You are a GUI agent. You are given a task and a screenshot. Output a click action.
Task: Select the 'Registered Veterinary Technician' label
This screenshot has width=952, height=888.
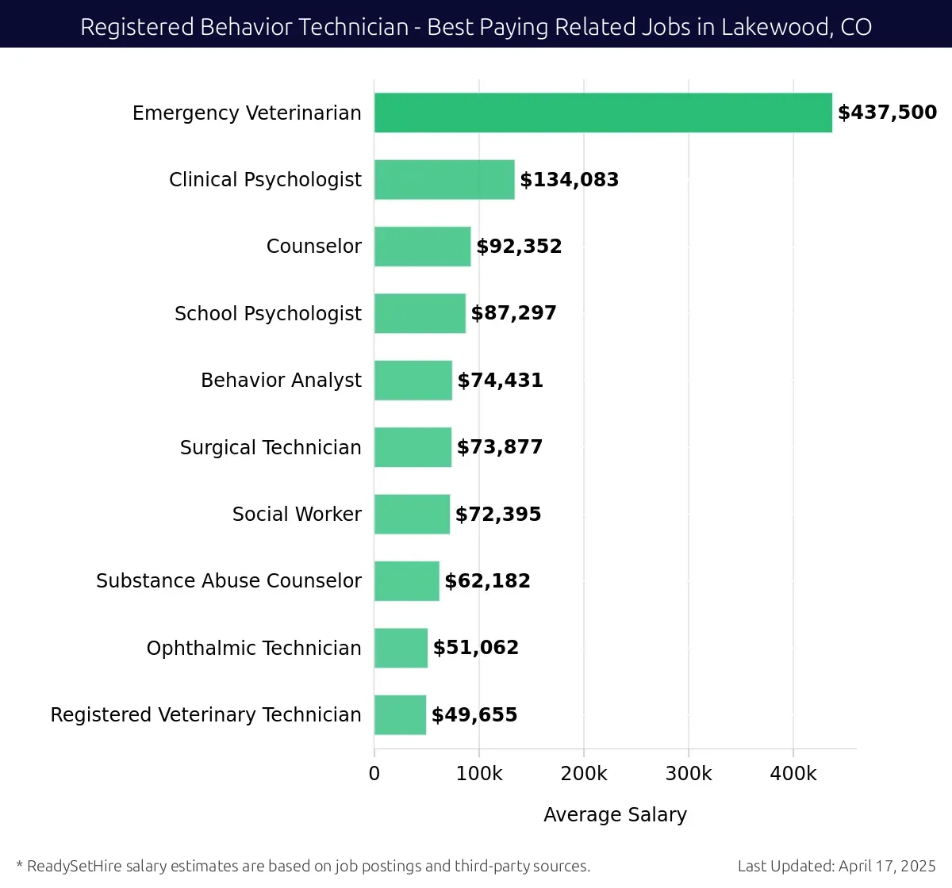tap(205, 715)
